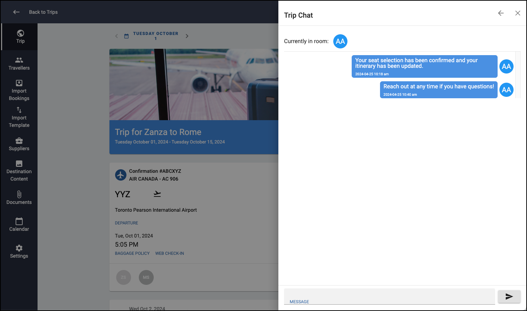
Task: Click the takeoff departure icon
Action: (x=157, y=194)
